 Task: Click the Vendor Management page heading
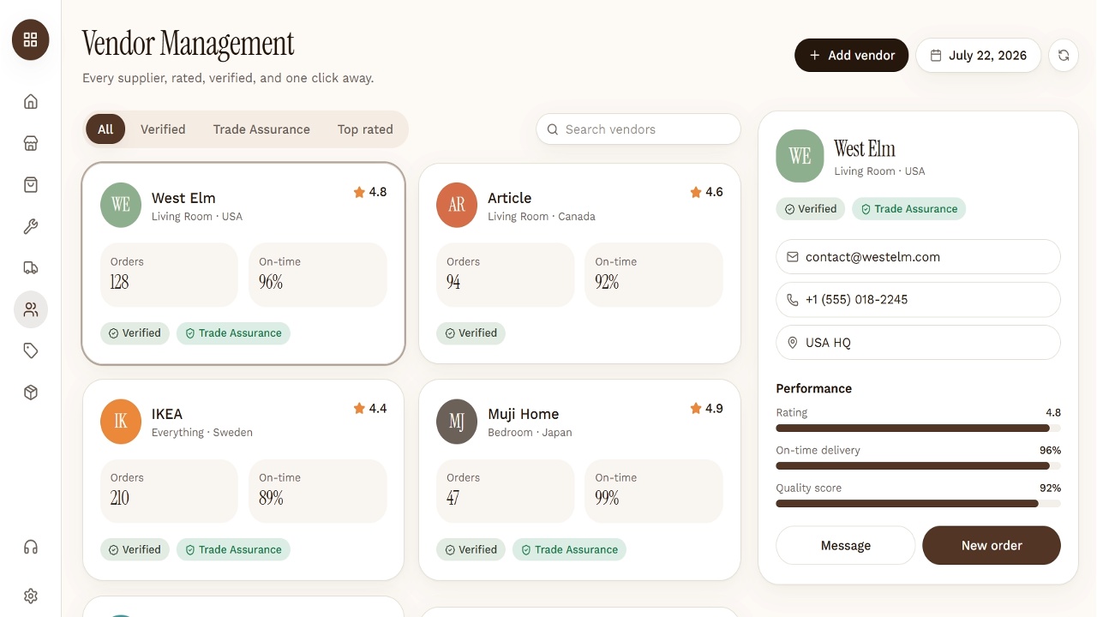(188, 44)
